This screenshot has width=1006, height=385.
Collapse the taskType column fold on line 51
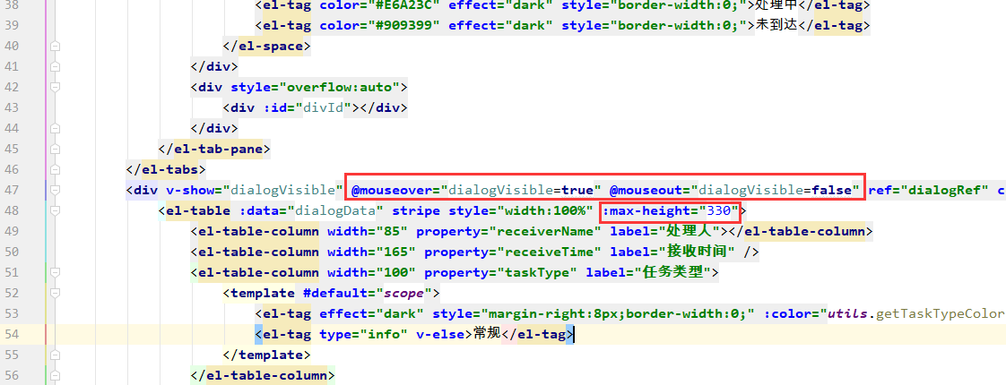[x=56, y=272]
